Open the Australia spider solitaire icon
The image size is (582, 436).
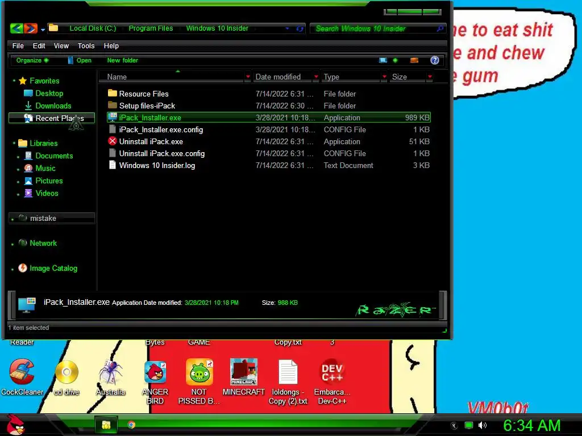[x=110, y=378]
